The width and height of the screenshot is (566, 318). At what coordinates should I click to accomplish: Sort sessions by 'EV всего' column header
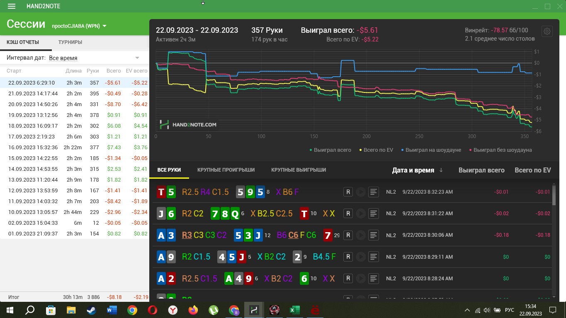136,71
